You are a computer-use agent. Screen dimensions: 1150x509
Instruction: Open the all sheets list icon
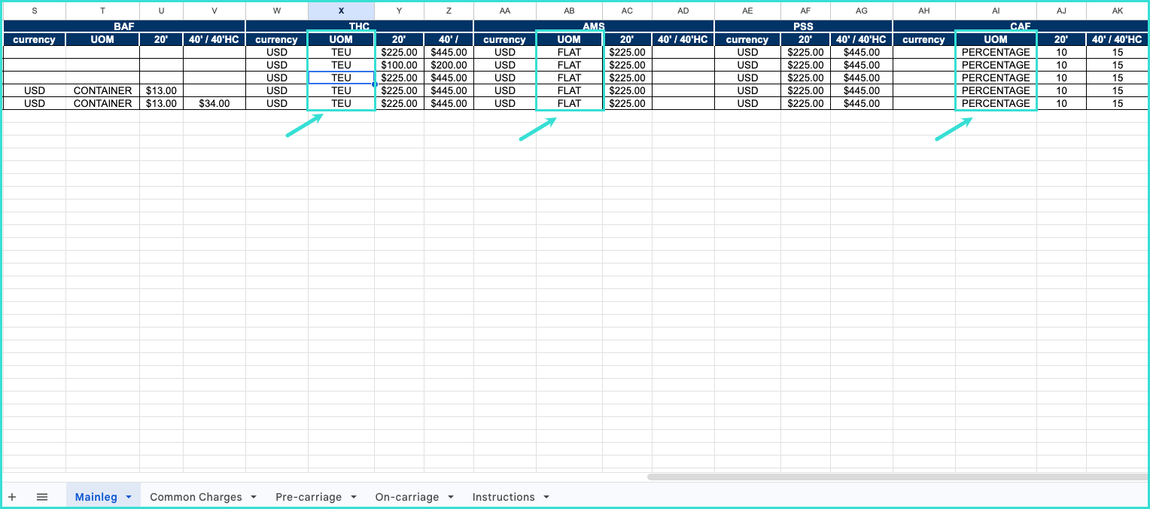(42, 497)
